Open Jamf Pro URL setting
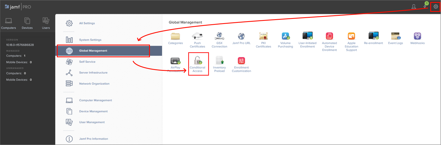Image resolution: width=441 pixels, height=145 pixels. click(241, 38)
